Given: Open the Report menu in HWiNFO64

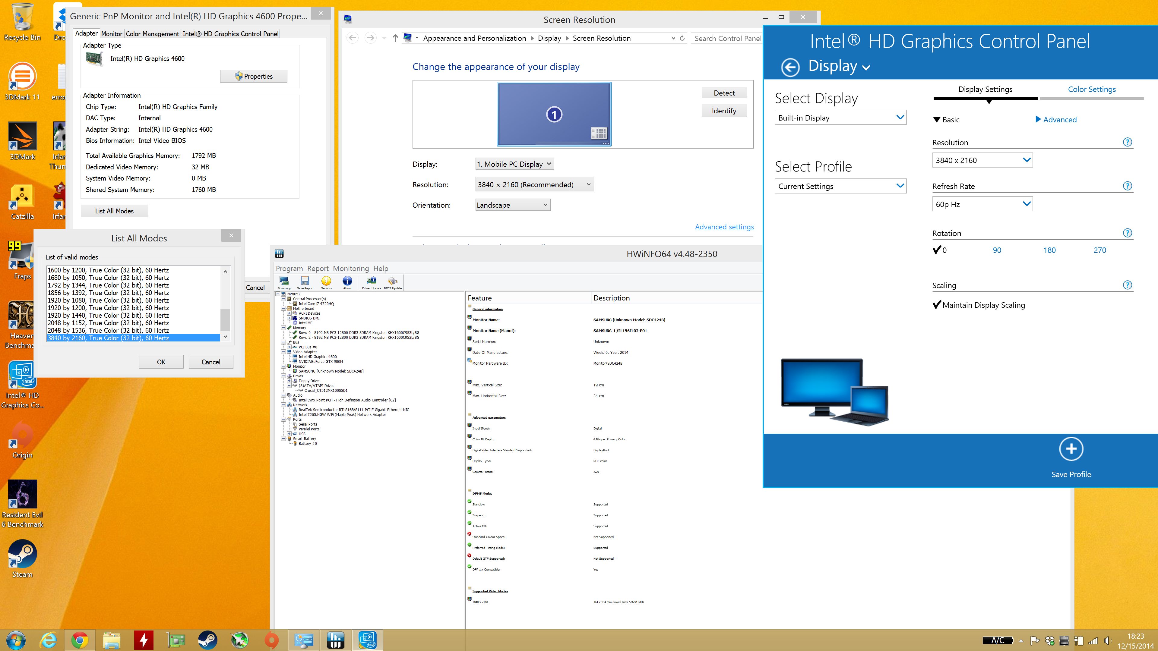Looking at the screenshot, I should 318,268.
